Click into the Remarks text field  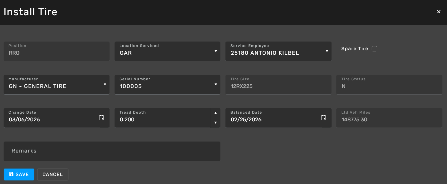coord(112,151)
